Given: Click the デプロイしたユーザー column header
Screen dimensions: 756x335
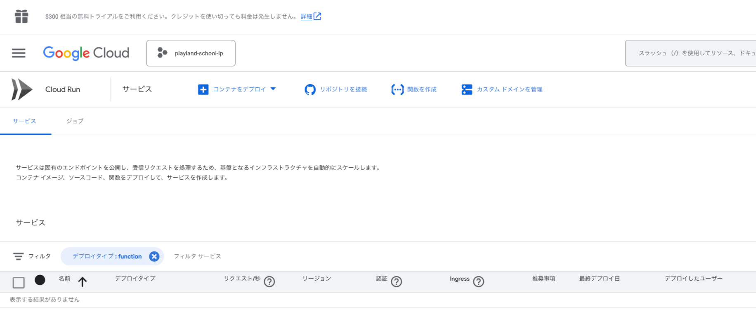Looking at the screenshot, I should tap(693, 279).
